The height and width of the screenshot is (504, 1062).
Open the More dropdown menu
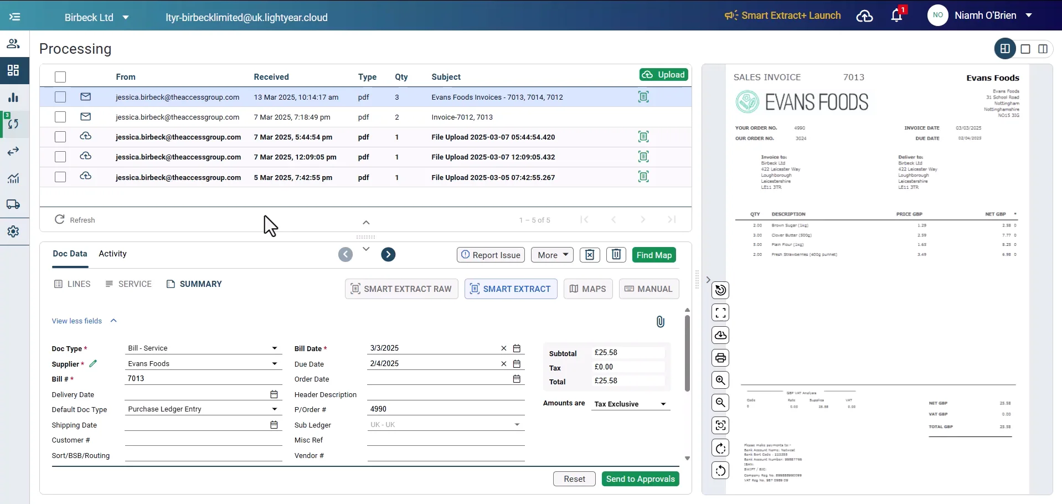tap(552, 255)
